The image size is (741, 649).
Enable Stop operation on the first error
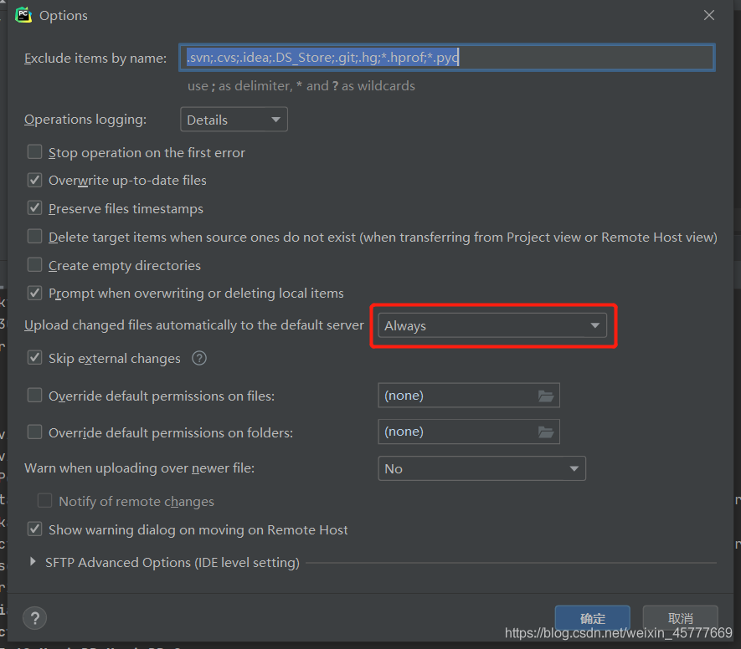tap(35, 152)
